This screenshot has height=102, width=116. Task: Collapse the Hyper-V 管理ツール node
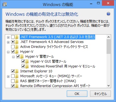pos(13,57)
